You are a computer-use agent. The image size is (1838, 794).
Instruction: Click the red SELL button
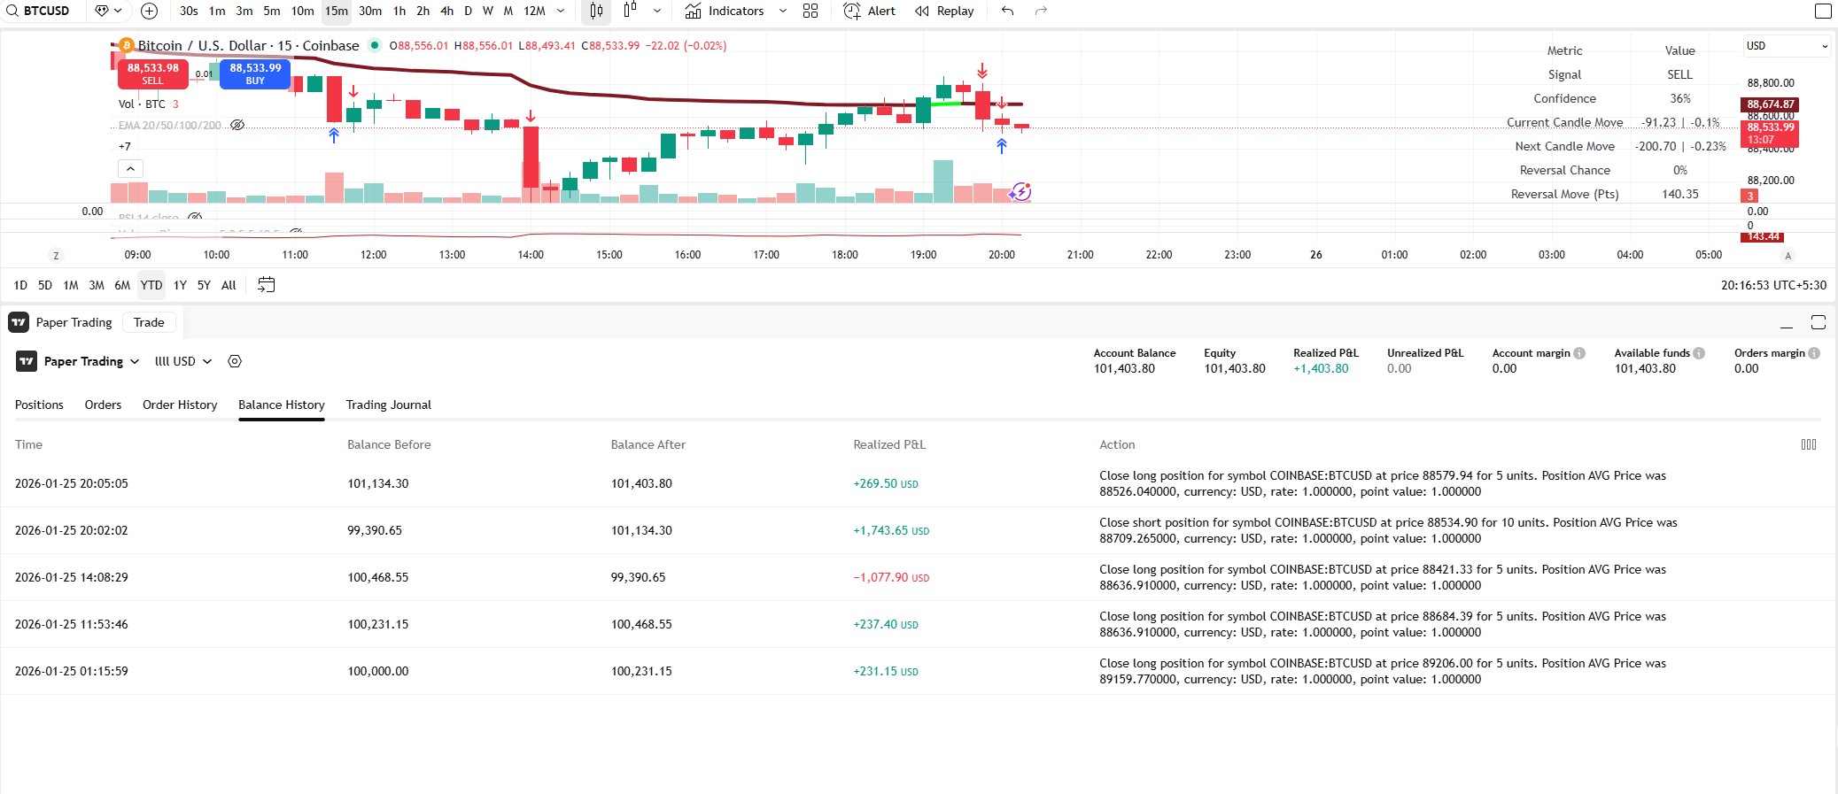[x=152, y=73]
